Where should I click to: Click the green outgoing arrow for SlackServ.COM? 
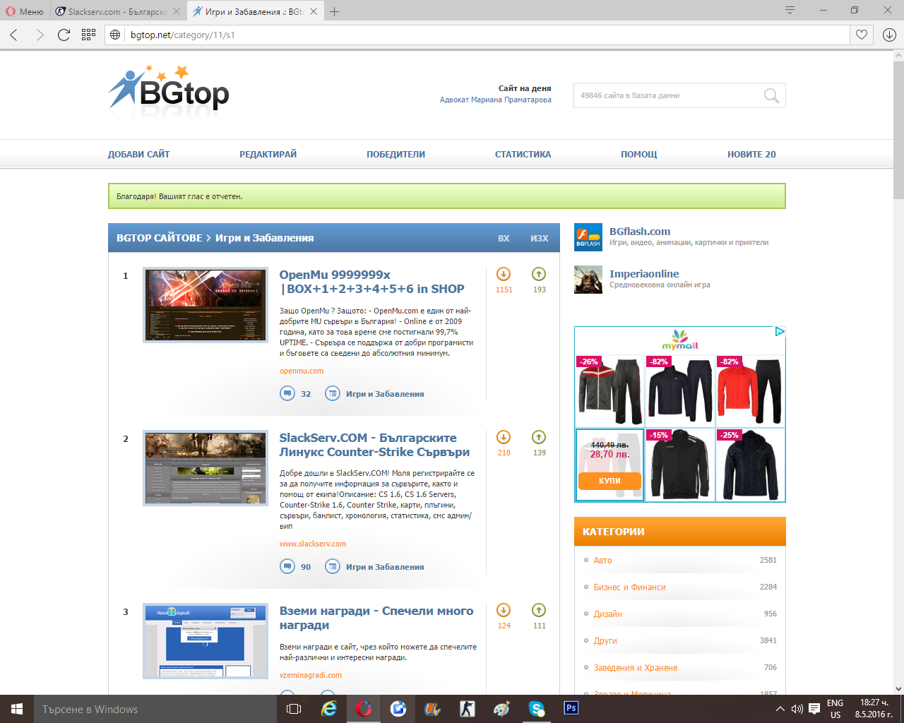click(x=539, y=437)
